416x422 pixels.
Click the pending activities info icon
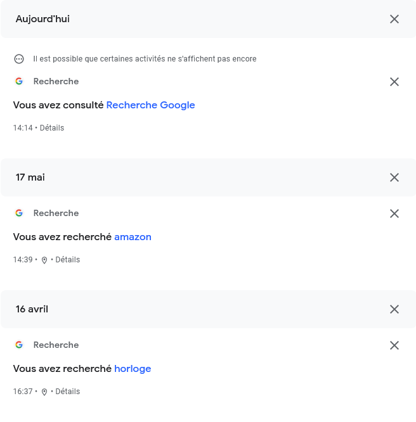[19, 59]
